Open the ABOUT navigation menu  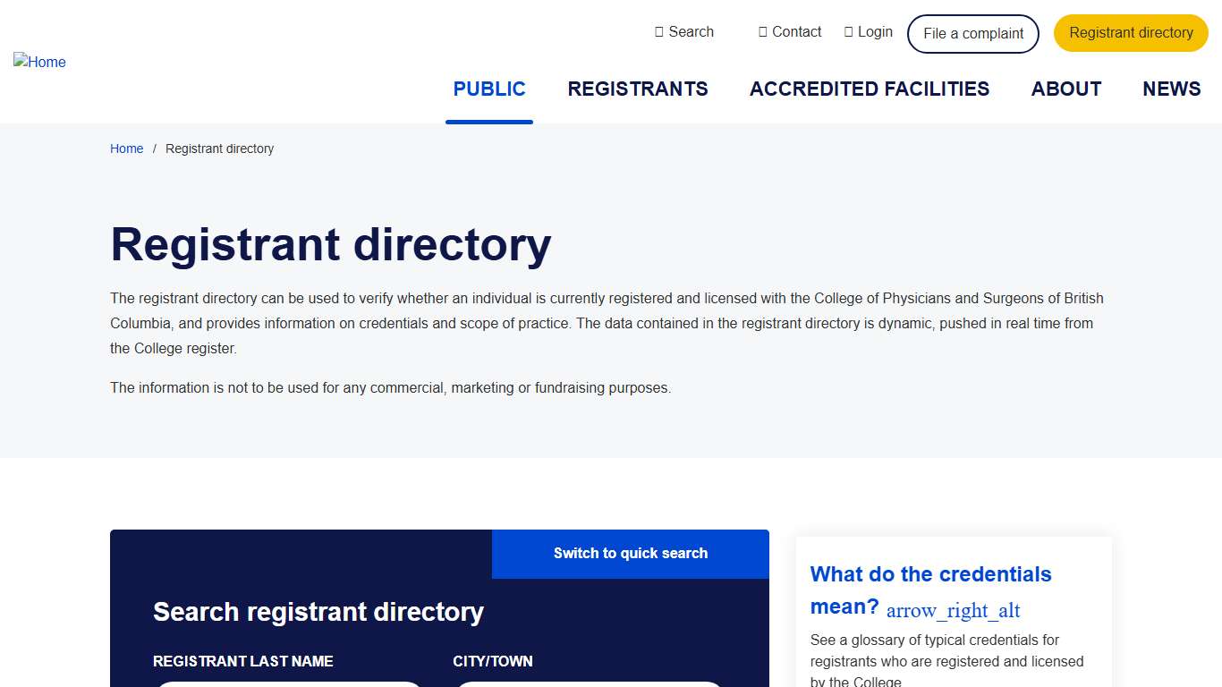tap(1066, 89)
